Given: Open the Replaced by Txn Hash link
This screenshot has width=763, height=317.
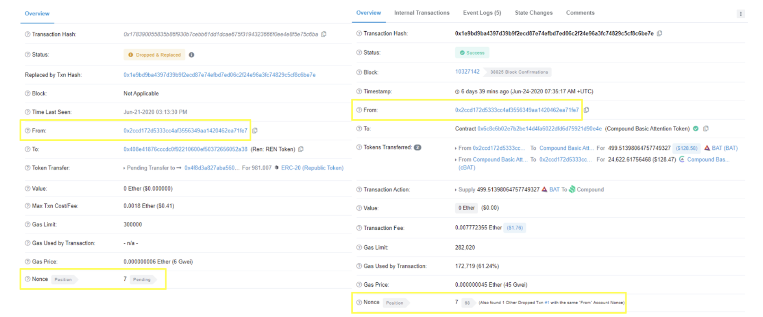Looking at the screenshot, I should coord(220,75).
